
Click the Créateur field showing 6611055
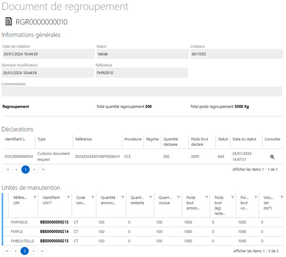click(x=237, y=54)
